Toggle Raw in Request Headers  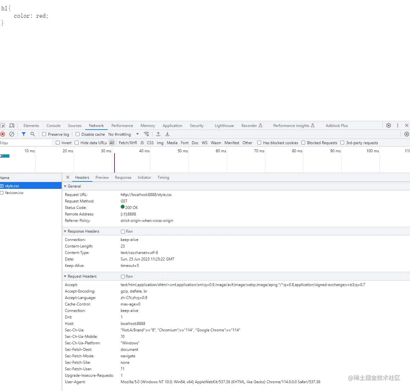point(123,276)
